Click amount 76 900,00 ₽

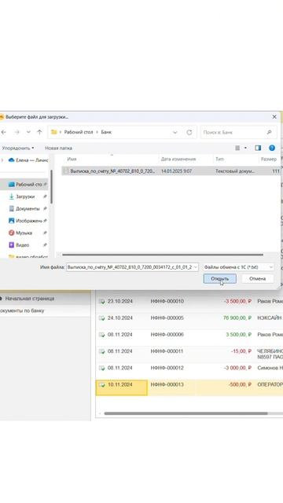click(x=237, y=318)
